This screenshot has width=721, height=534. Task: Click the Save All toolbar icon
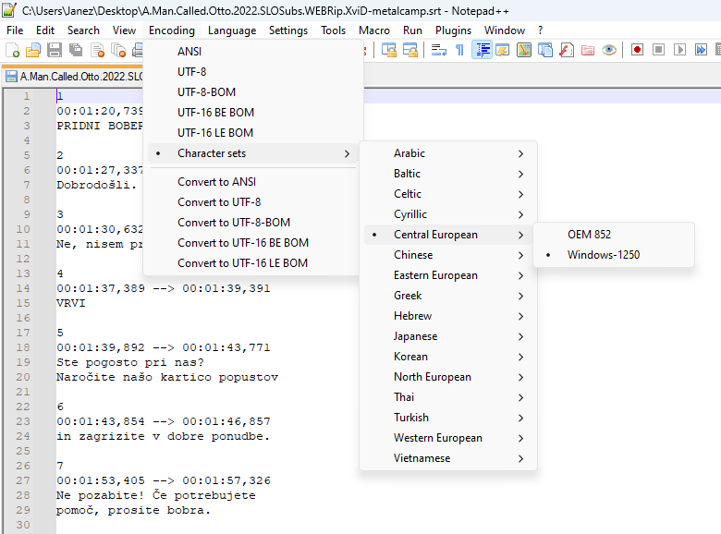tap(73, 50)
